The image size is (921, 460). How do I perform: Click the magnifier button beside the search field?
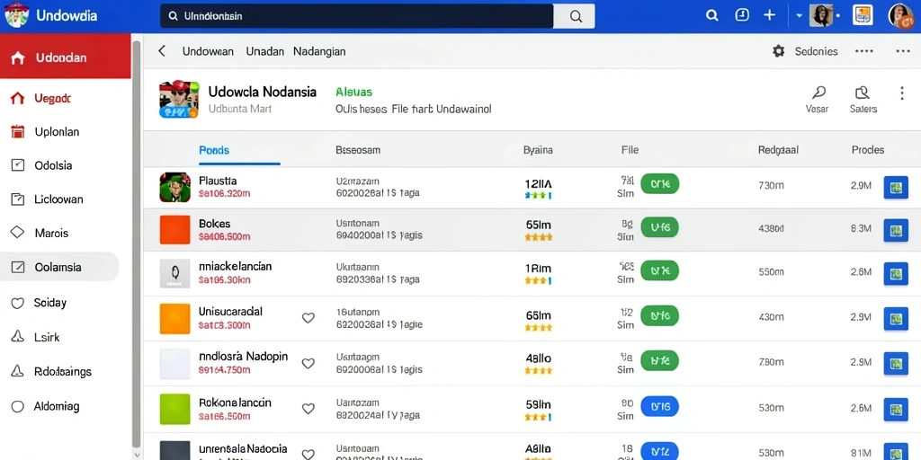pyautogui.click(x=575, y=16)
